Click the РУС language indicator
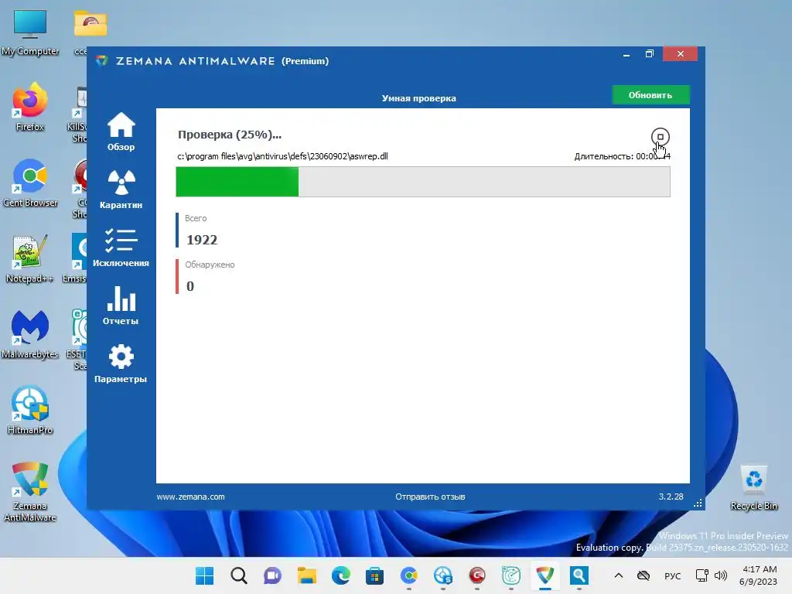Image resolution: width=792 pixels, height=594 pixels. point(672,575)
